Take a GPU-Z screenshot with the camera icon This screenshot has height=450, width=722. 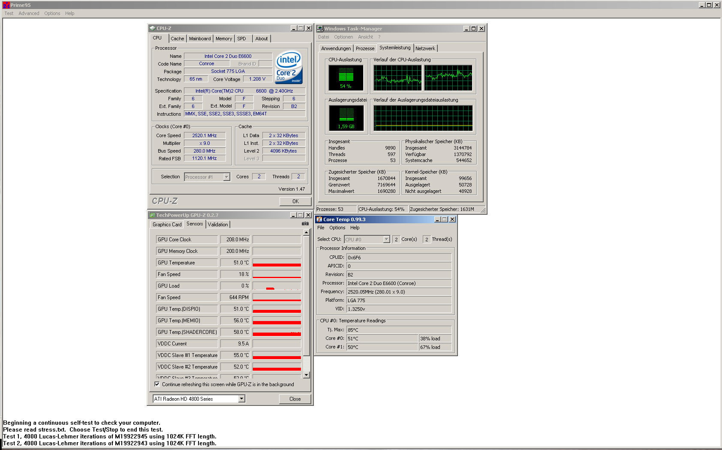pyautogui.click(x=305, y=224)
